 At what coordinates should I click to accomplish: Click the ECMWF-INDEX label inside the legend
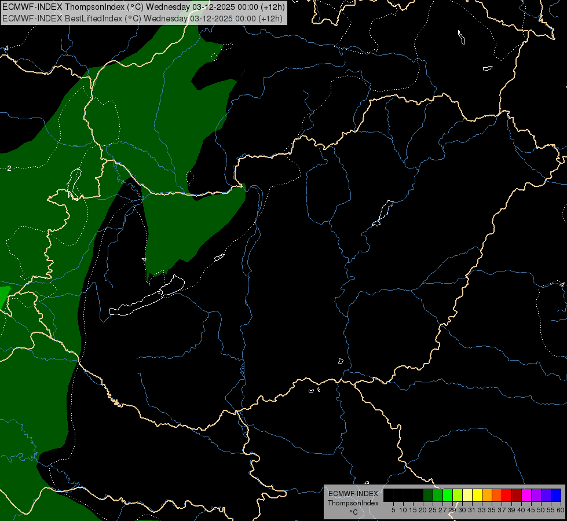(353, 494)
